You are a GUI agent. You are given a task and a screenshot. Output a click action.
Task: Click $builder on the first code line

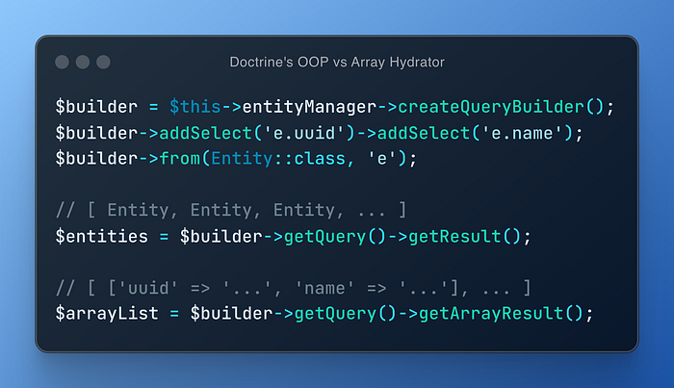[x=96, y=107]
